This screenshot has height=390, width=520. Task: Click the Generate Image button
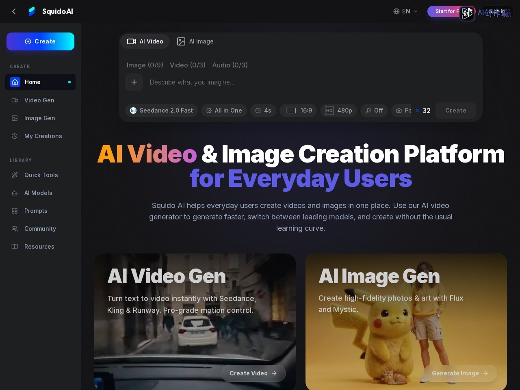[460, 373]
